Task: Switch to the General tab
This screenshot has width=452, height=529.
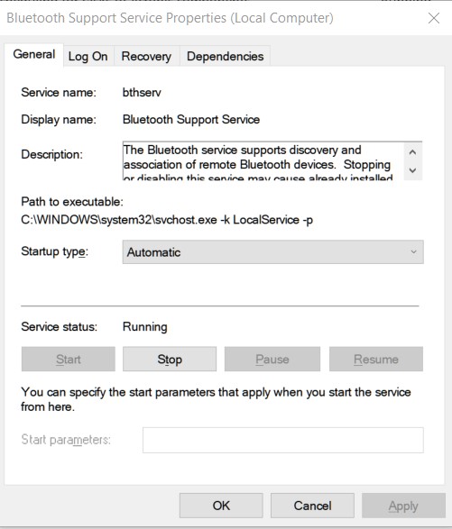Action: [x=33, y=54]
